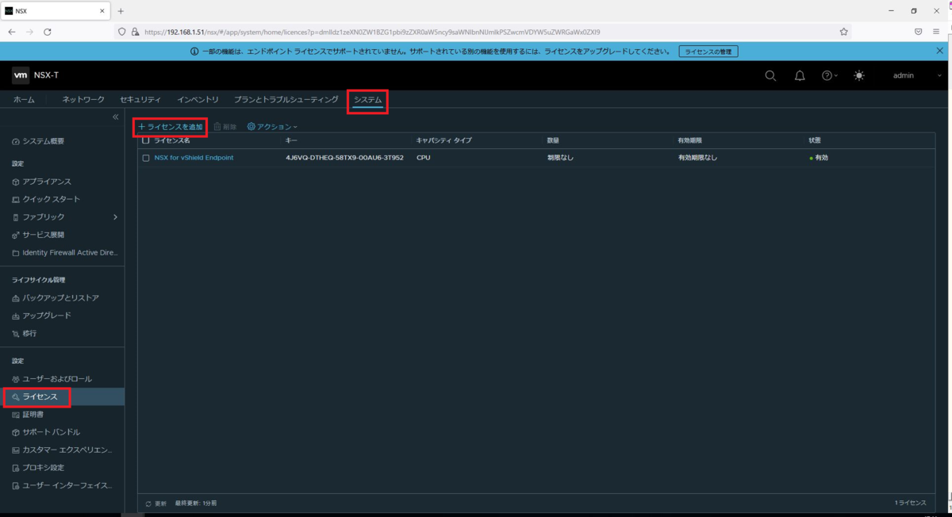The height and width of the screenshot is (517, 952).
Task: Click the search magnifier icon in header
Action: [x=770, y=75]
